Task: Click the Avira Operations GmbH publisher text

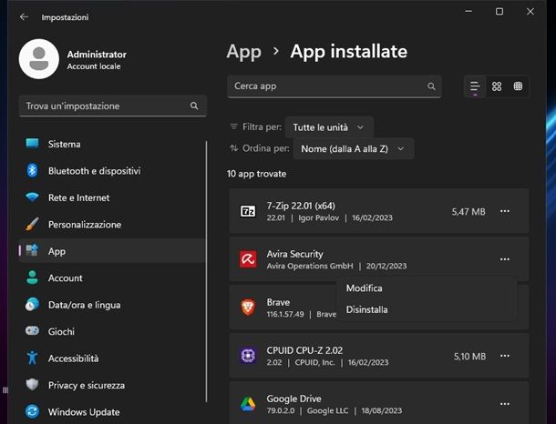Action: pyautogui.click(x=310, y=266)
